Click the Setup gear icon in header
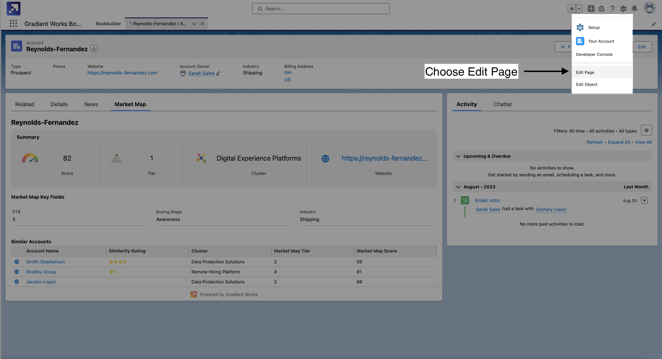 [623, 9]
